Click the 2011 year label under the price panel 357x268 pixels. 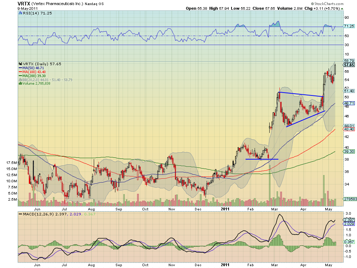pyautogui.click(x=225, y=209)
